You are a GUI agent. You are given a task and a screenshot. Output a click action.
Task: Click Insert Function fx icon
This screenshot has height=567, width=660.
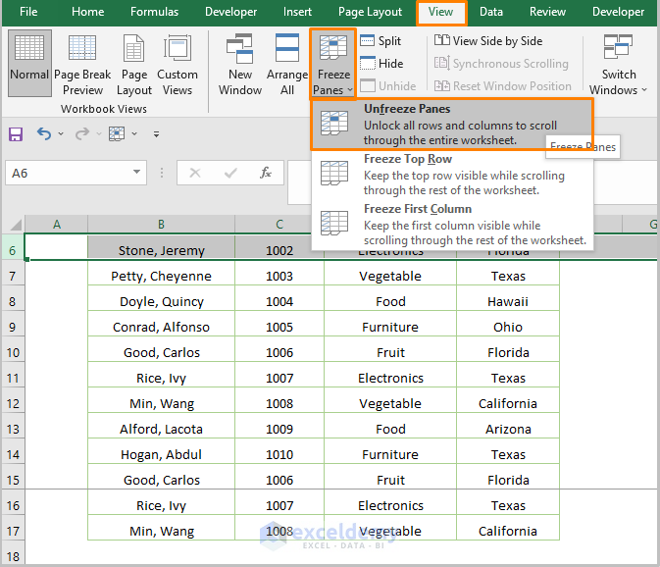(265, 173)
